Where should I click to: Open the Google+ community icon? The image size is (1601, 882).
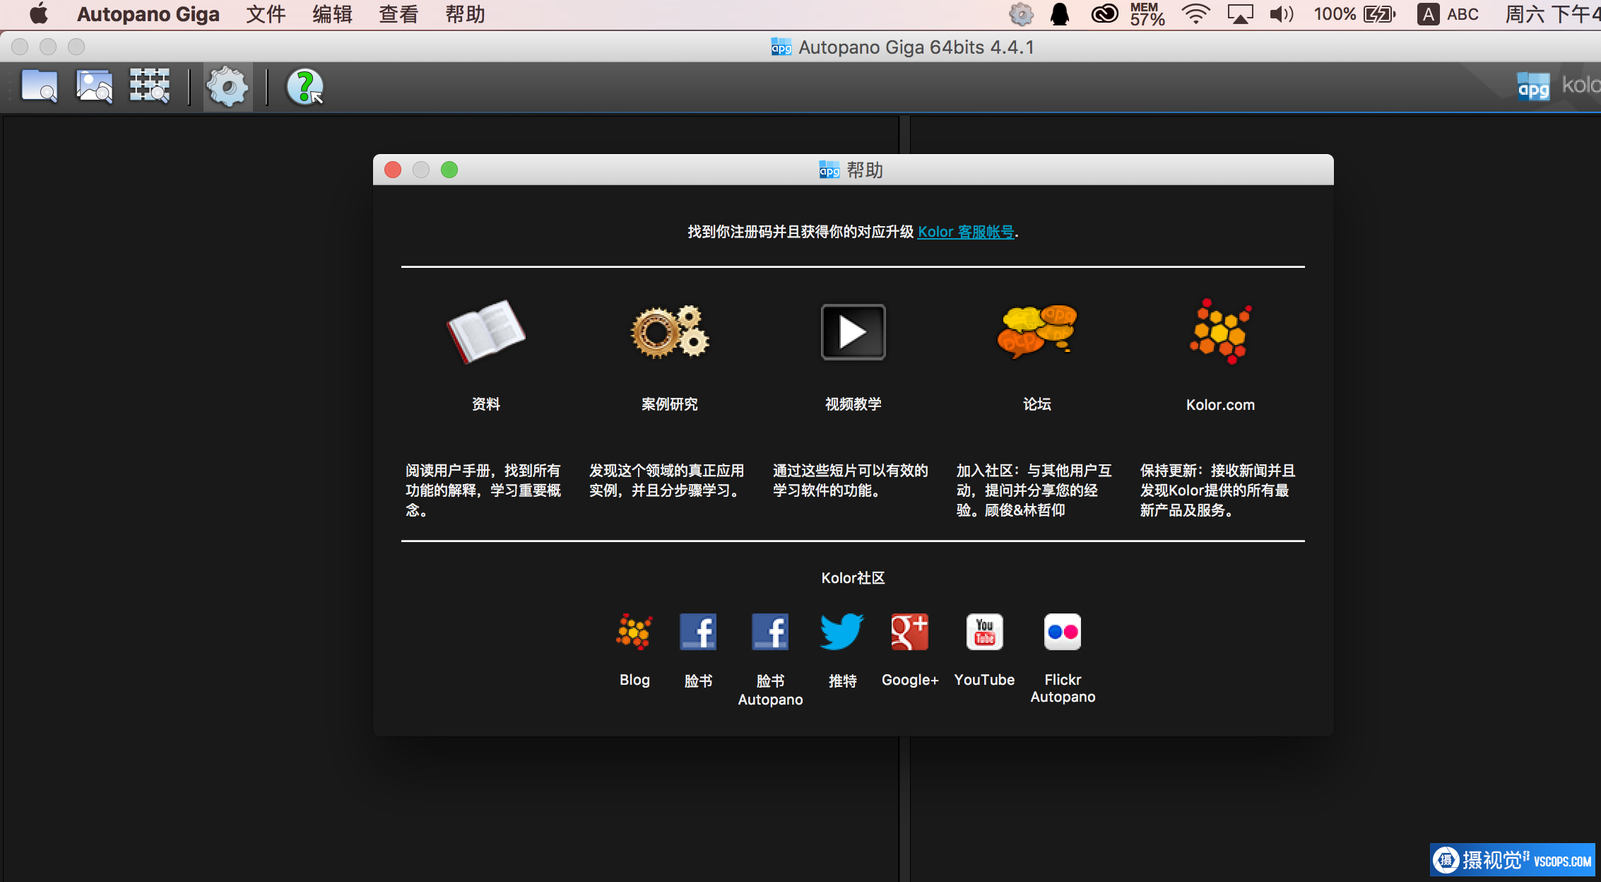pos(909,632)
